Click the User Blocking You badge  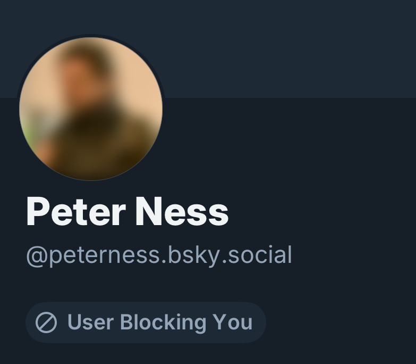(x=145, y=322)
